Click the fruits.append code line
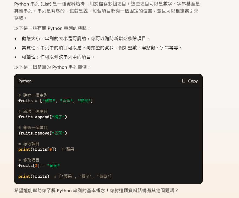 pyautogui.click(x=43, y=117)
